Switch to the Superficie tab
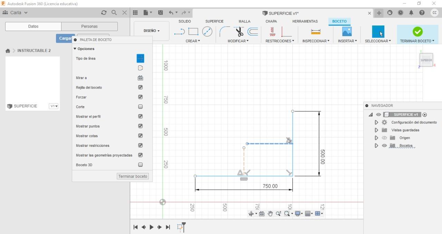The height and width of the screenshot is (234, 442). pyautogui.click(x=214, y=21)
